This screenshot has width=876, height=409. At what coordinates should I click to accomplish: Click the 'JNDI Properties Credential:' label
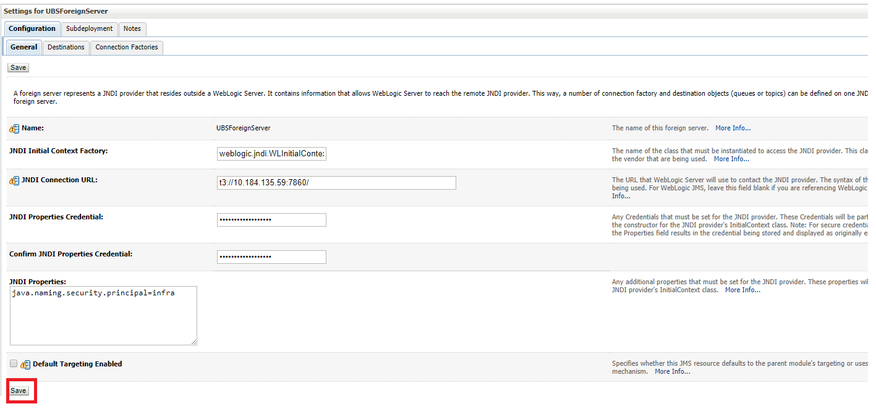(x=56, y=217)
